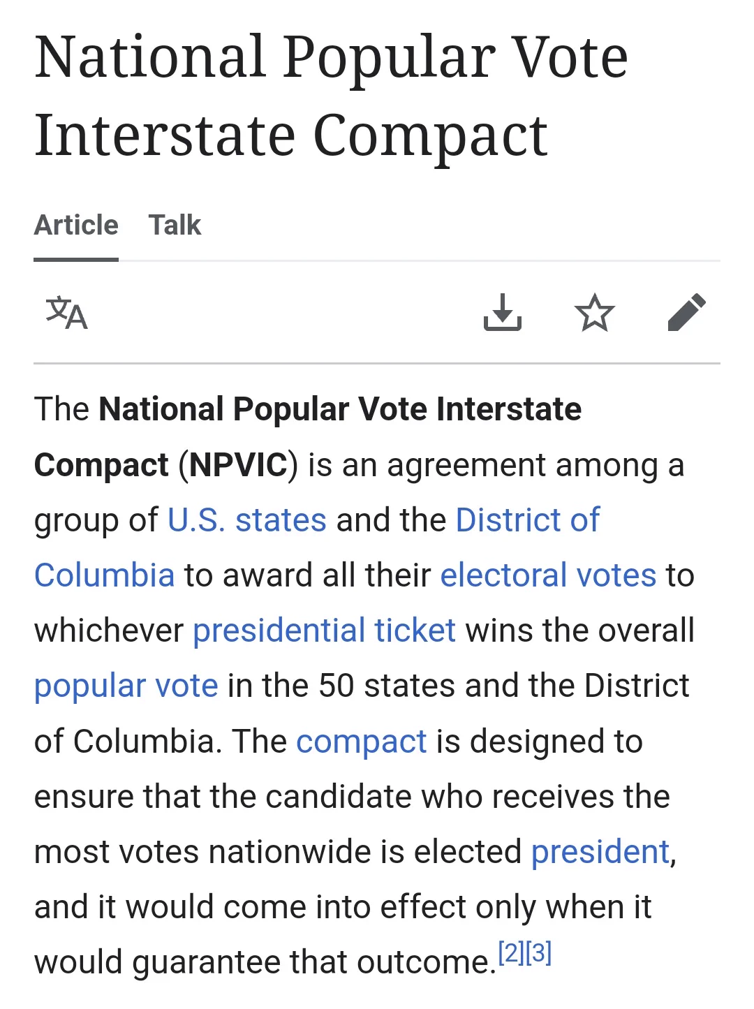Image resolution: width=754 pixels, height=1009 pixels.
Task: Click the compact hyperlink
Action: coord(361,742)
